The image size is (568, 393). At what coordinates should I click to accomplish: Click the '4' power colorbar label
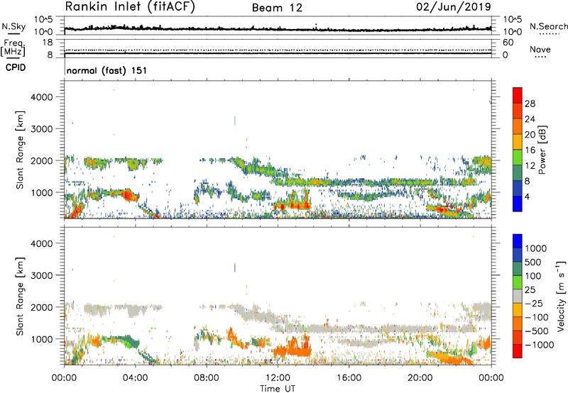tap(527, 196)
